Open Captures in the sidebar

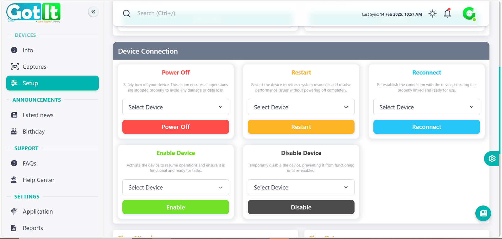pyautogui.click(x=34, y=67)
